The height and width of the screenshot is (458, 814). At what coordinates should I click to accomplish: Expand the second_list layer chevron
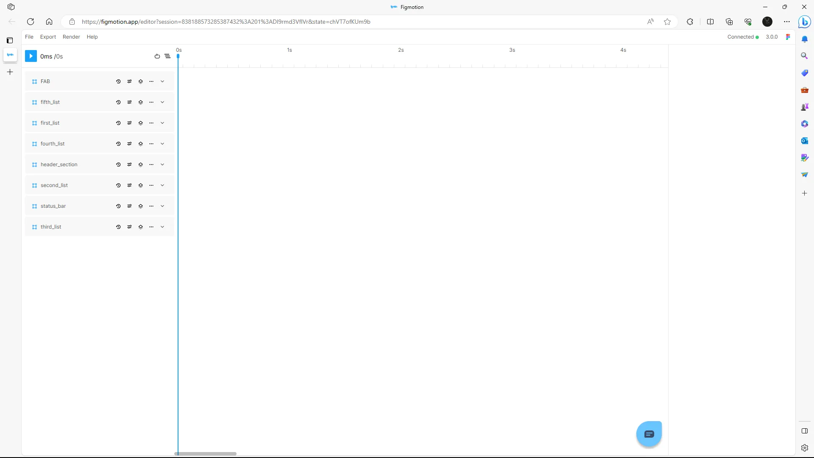click(x=162, y=185)
